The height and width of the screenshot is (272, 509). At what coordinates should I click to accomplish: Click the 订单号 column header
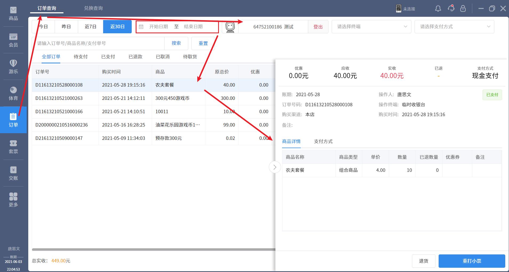pyautogui.click(x=65, y=72)
